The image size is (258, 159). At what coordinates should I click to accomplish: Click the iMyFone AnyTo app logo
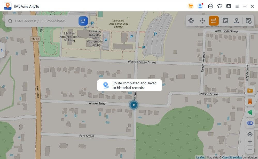click(7, 6)
